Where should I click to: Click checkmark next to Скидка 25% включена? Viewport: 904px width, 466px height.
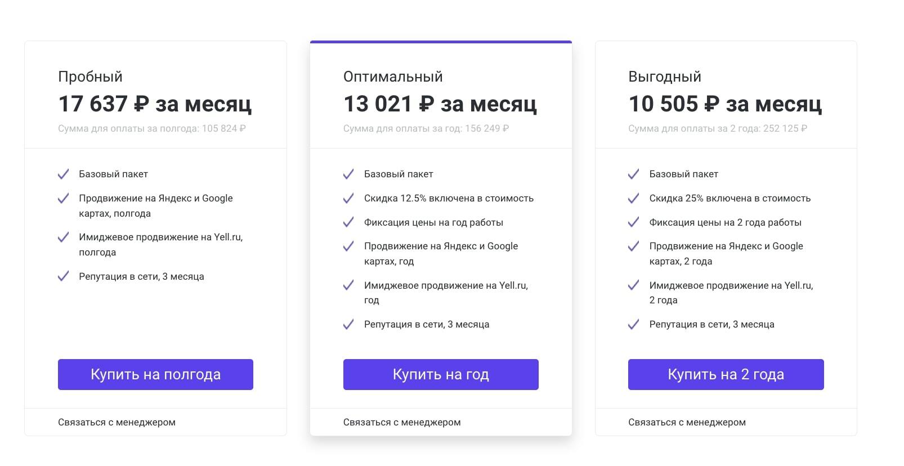pyautogui.click(x=633, y=198)
